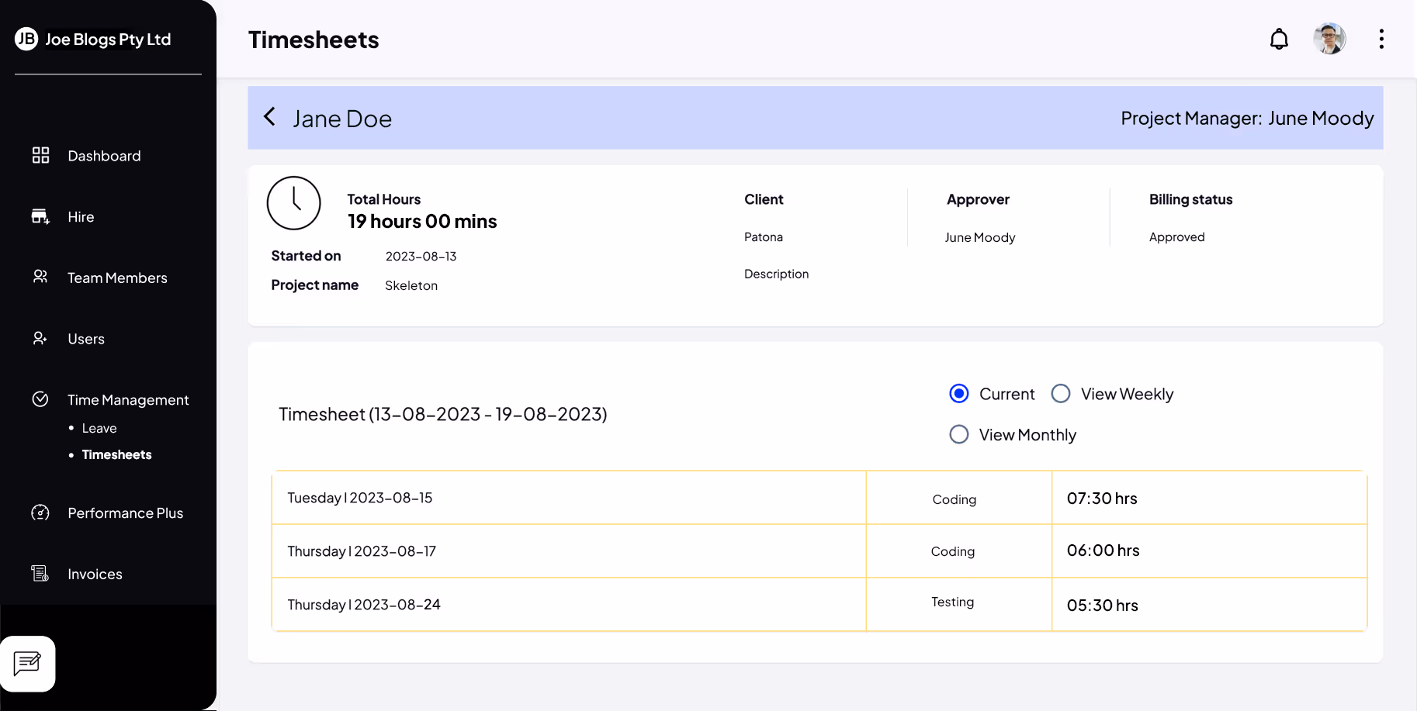The height and width of the screenshot is (711, 1417).
Task: Click the June Moody approver value
Action: click(980, 237)
